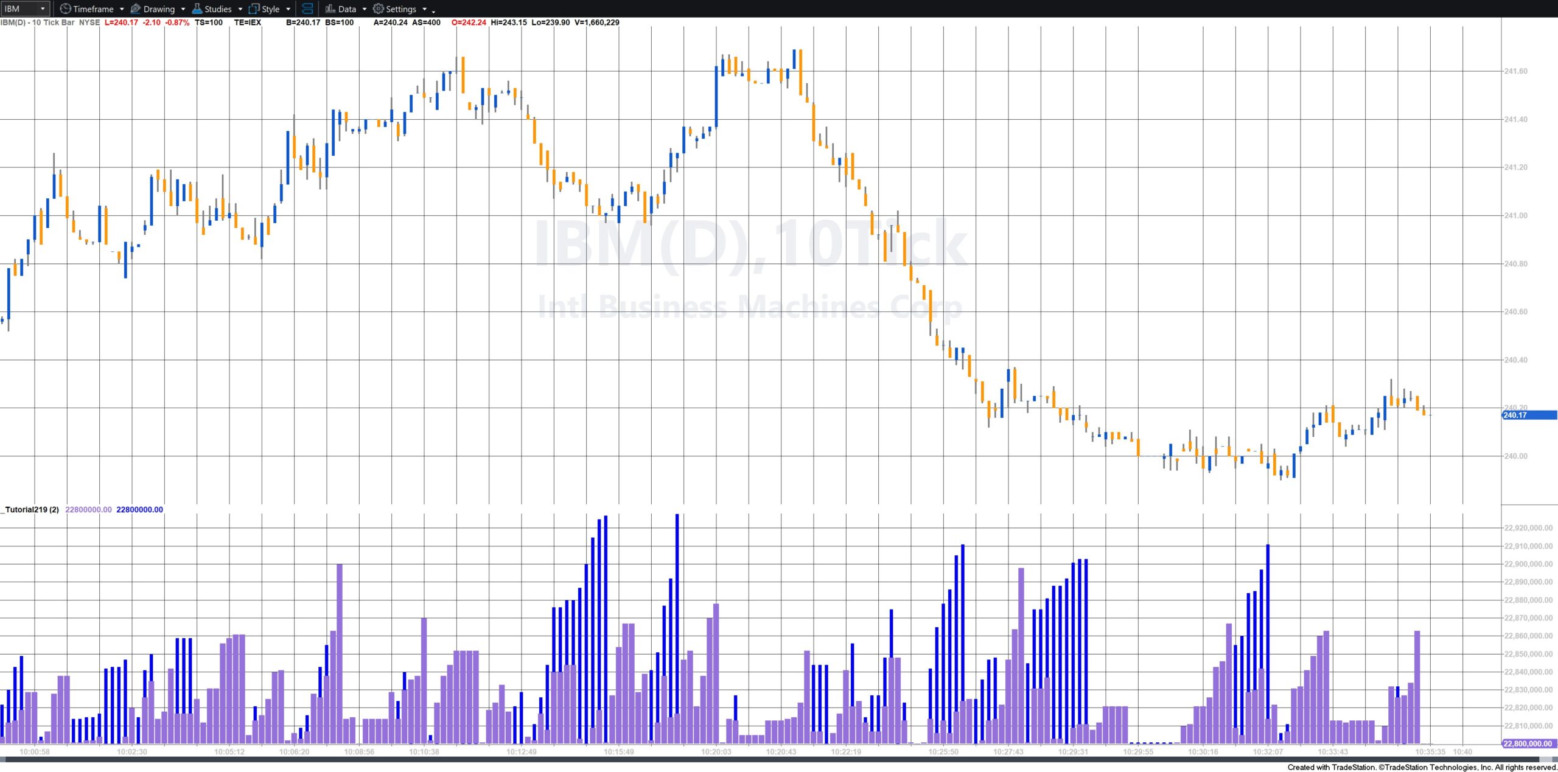1558x772 pixels.
Task: Click the 10:35:35 time axis label
Action: click(1430, 752)
